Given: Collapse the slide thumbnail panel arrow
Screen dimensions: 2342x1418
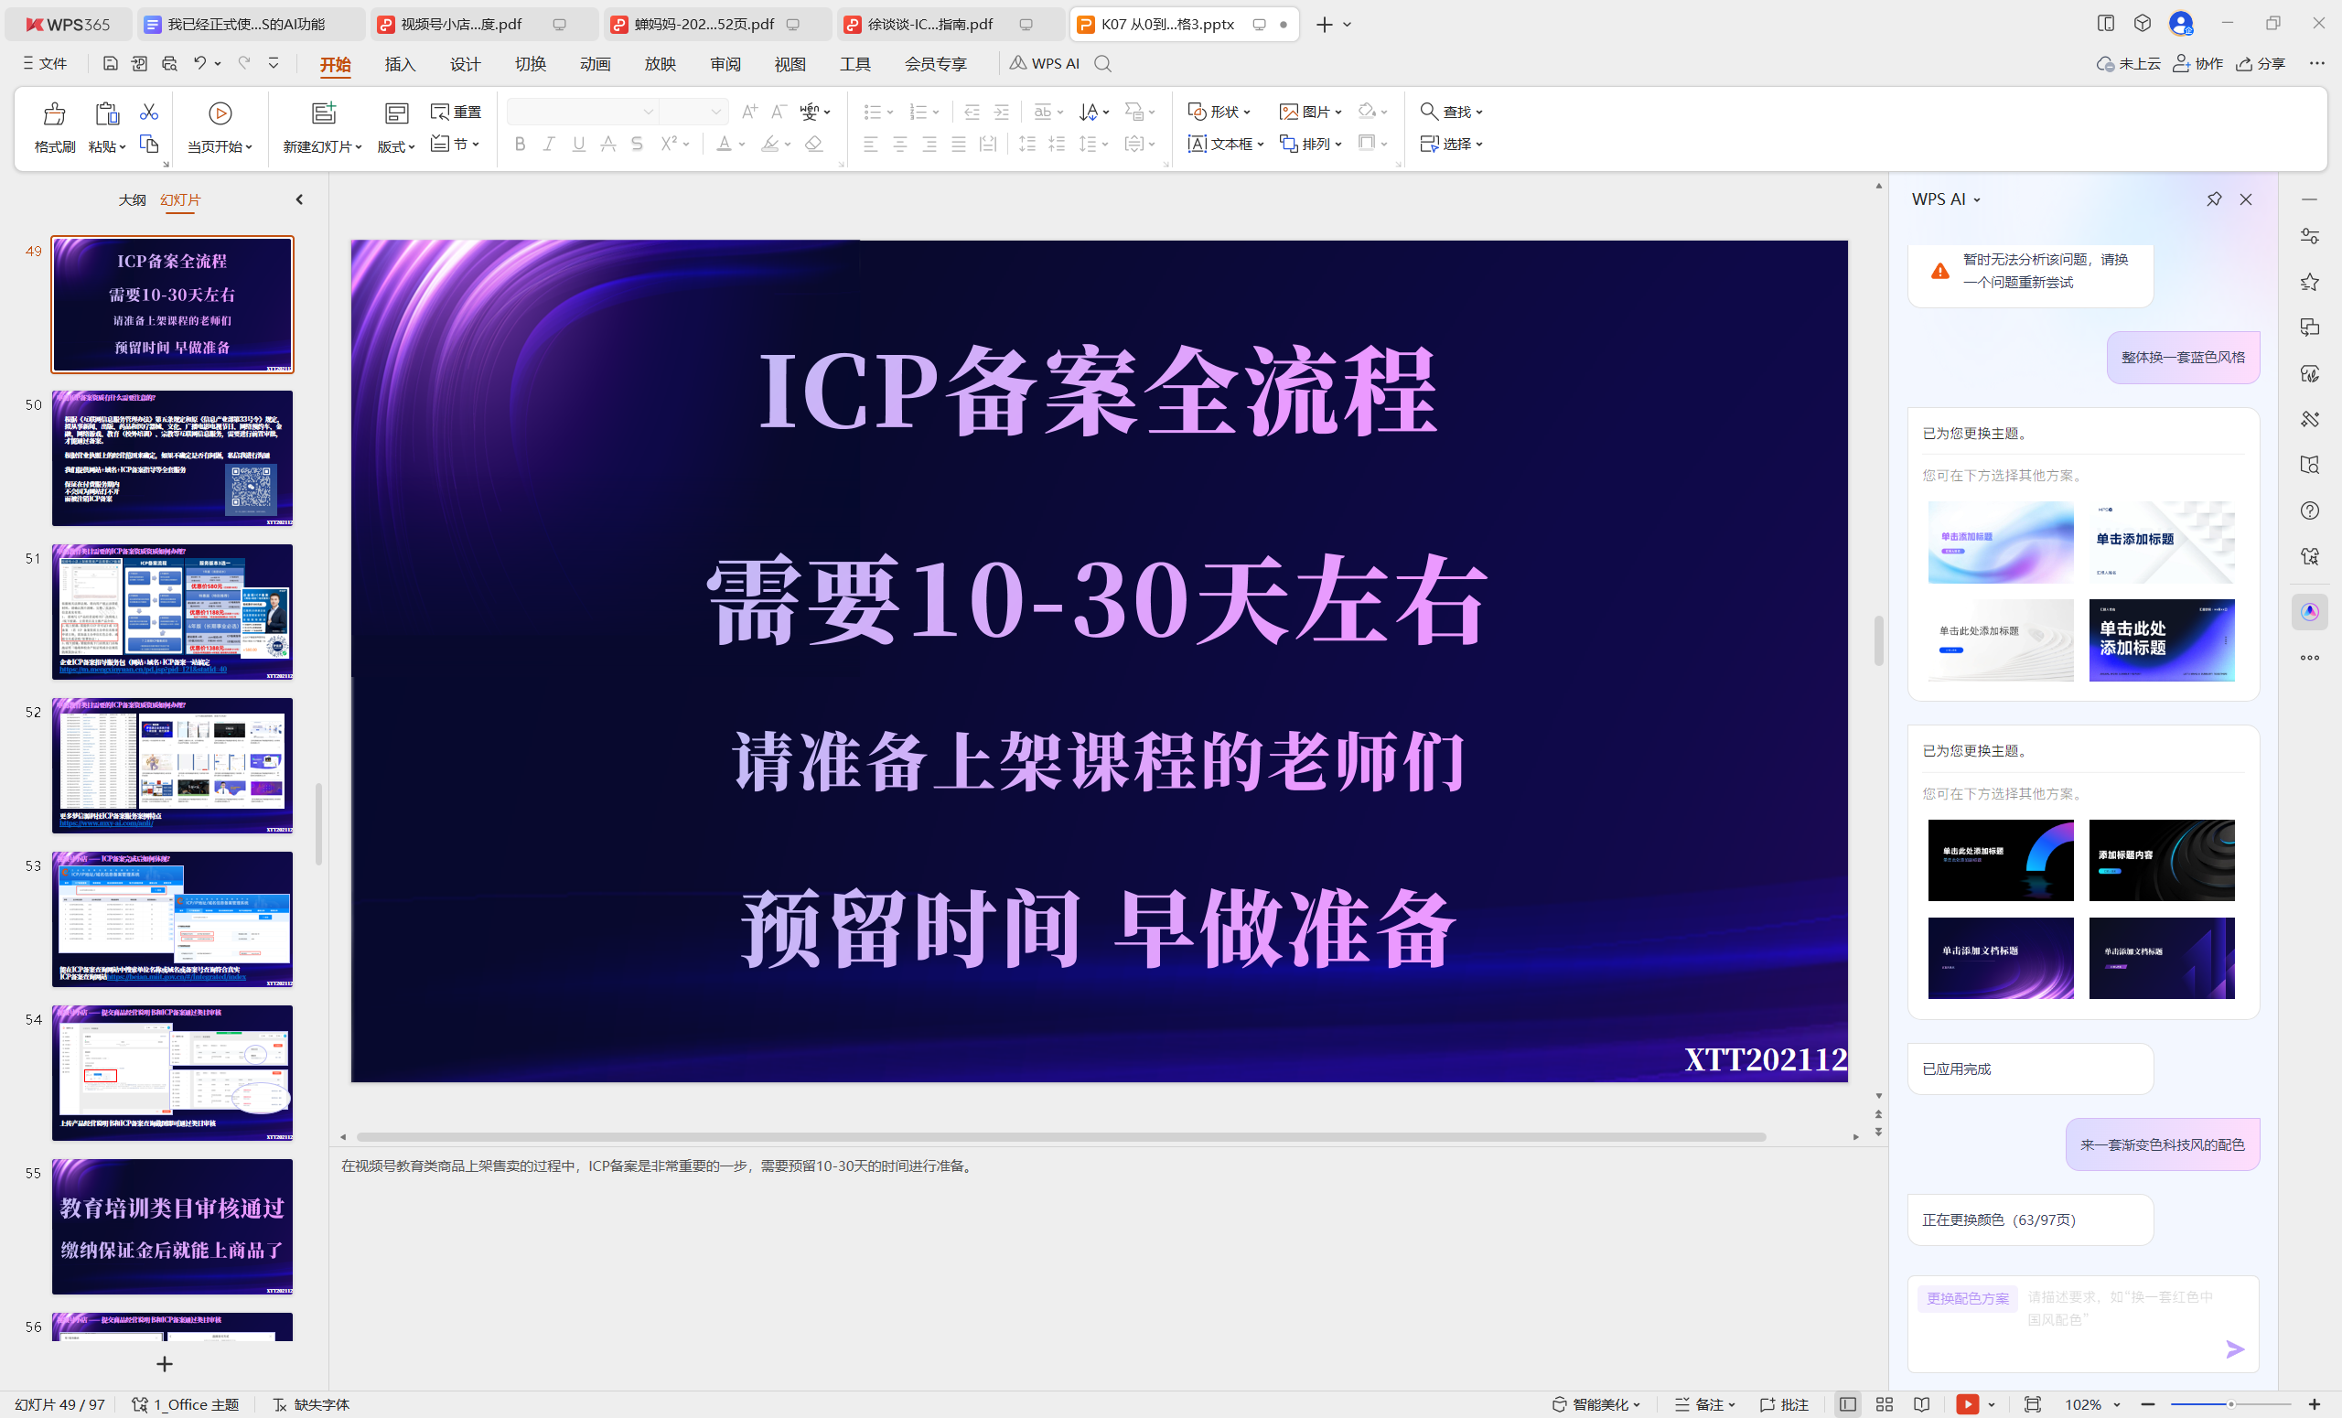Looking at the screenshot, I should (x=299, y=199).
